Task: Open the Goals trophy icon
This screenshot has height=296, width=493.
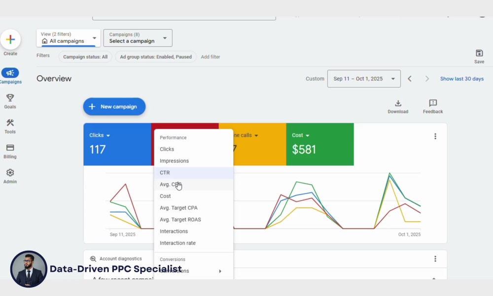Action: pyautogui.click(x=10, y=98)
